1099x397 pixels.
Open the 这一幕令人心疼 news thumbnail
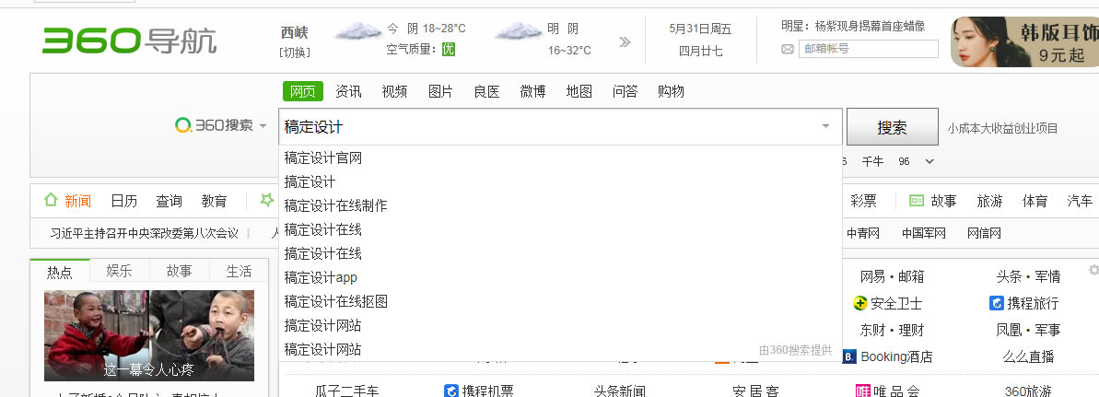click(x=149, y=335)
